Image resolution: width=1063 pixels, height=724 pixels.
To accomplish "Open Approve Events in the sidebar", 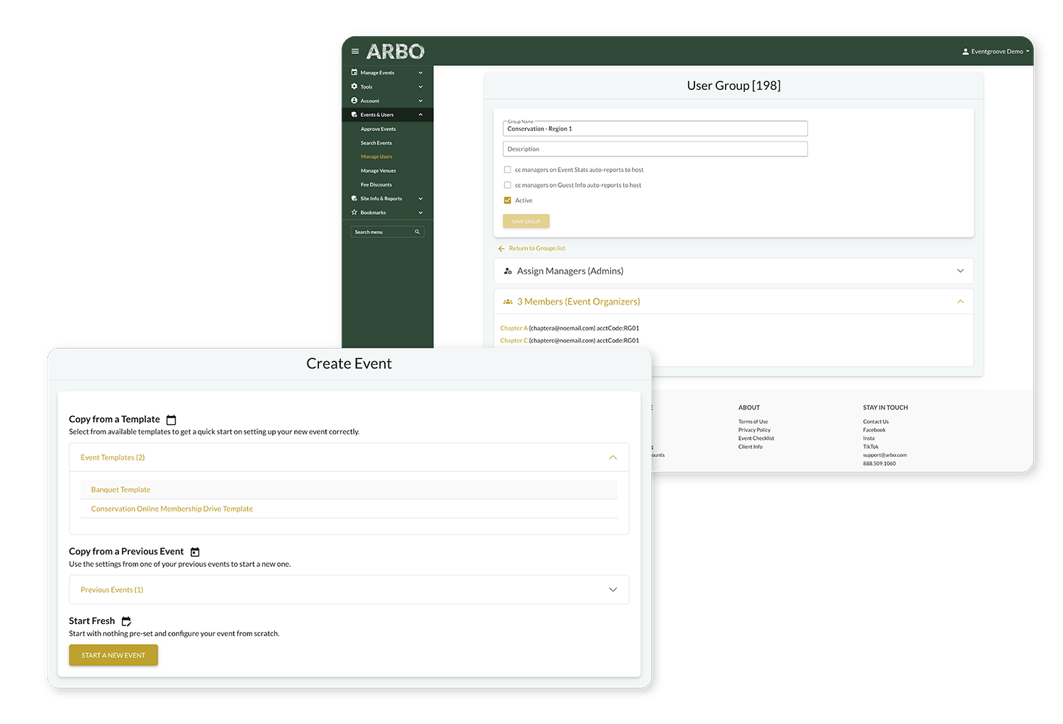I will click(378, 129).
